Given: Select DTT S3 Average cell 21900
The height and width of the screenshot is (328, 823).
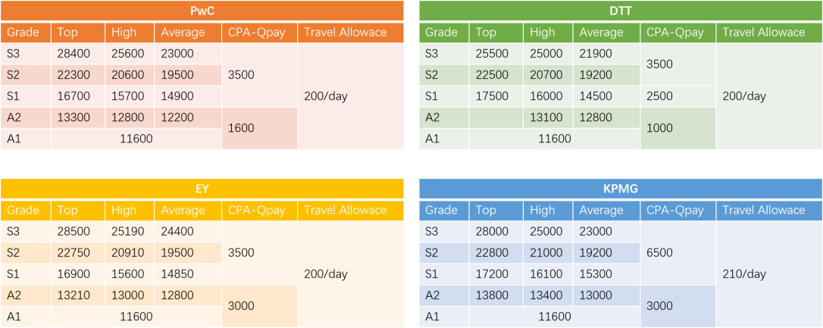Looking at the screenshot, I should pyautogui.click(x=595, y=54).
